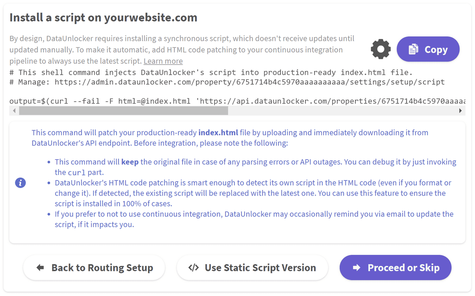The width and height of the screenshot is (475, 296).
Task: Click the Back to Routing Setup button
Action: pyautogui.click(x=94, y=268)
